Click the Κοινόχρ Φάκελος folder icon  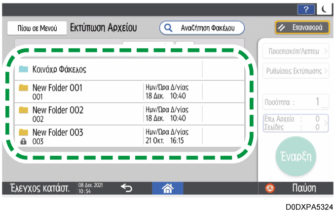(23, 69)
